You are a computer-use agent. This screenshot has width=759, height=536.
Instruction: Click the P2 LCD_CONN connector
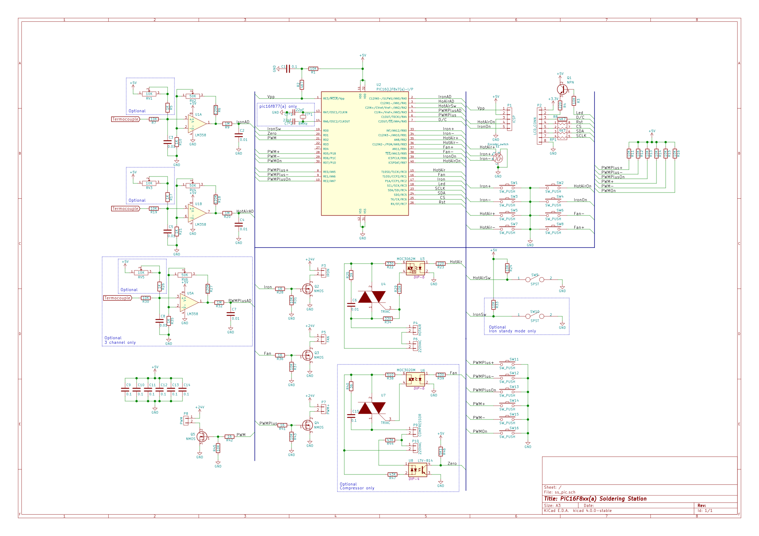coord(539,126)
